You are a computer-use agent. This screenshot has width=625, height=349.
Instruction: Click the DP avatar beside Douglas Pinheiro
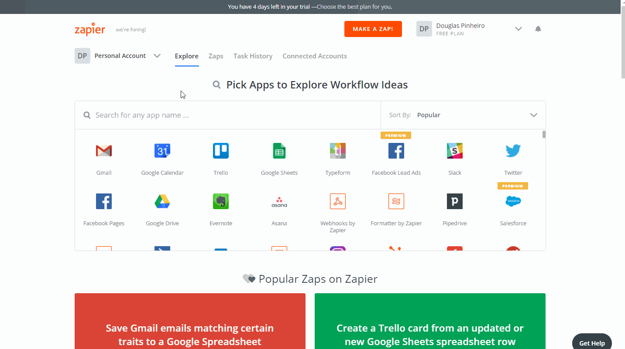(424, 29)
